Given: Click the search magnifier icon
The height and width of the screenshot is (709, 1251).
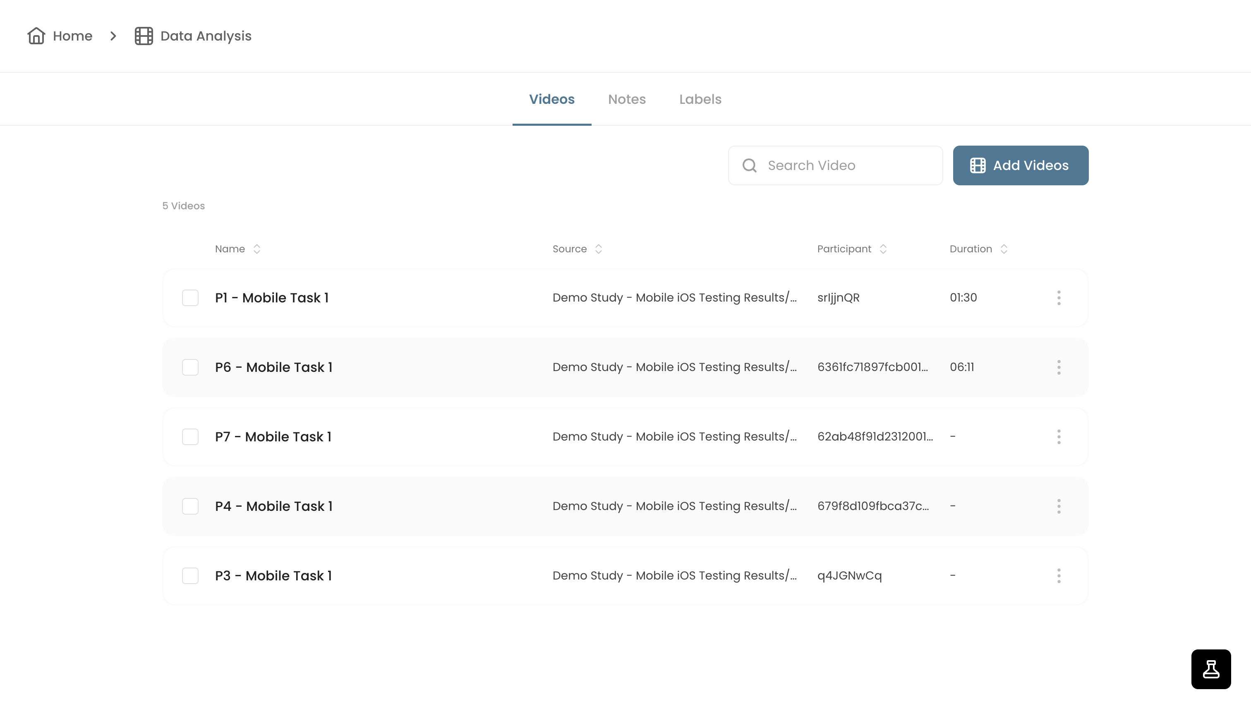Looking at the screenshot, I should [750, 165].
